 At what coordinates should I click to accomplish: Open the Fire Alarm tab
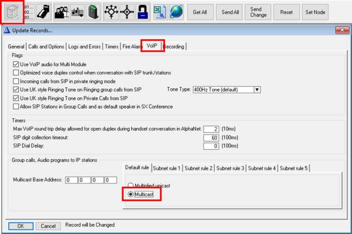pyautogui.click(x=132, y=46)
